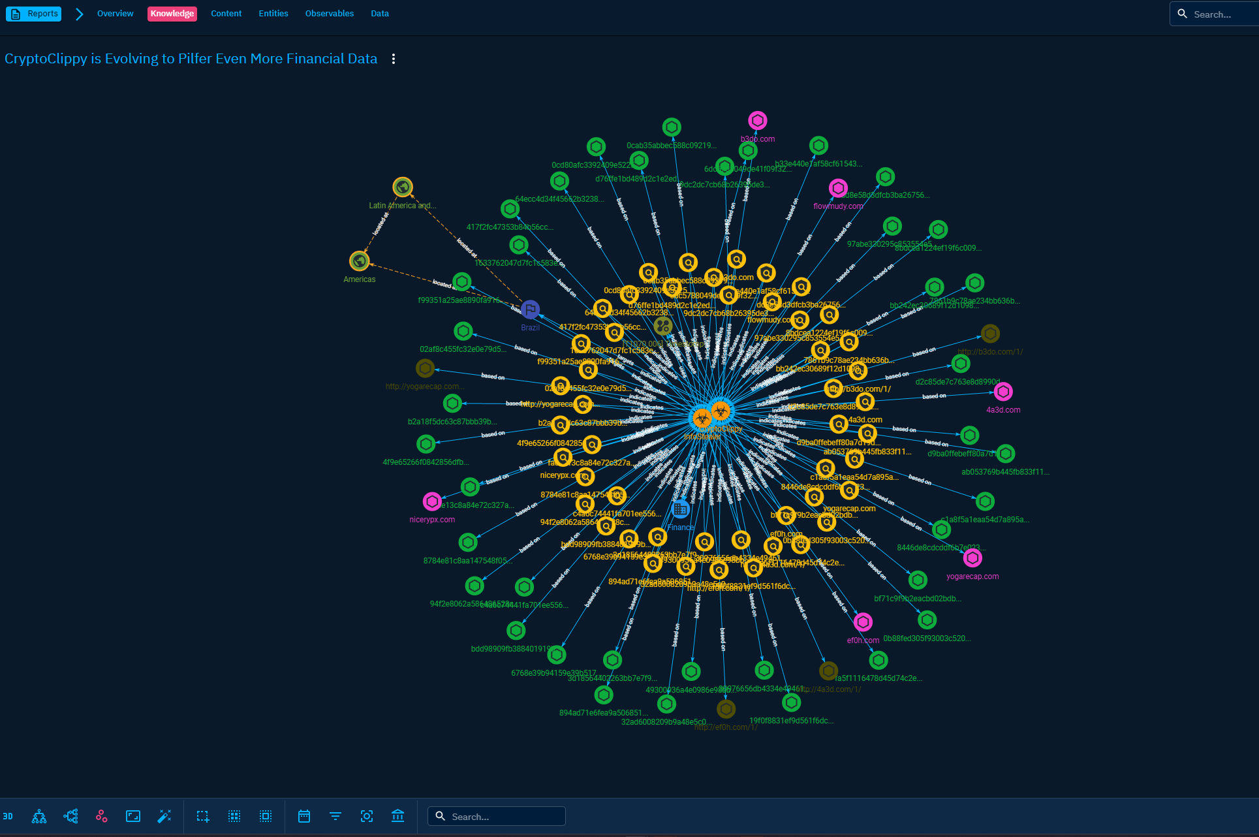Toggle 3D graph mode

(x=8, y=816)
